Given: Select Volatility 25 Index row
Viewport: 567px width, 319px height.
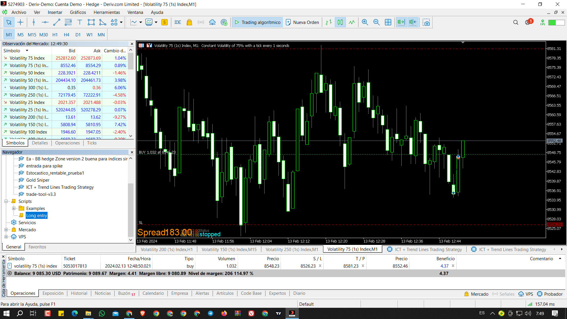Looking at the screenshot, I should pyautogui.click(x=65, y=102).
